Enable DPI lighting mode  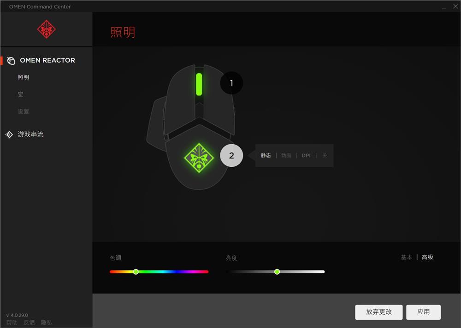(x=306, y=155)
